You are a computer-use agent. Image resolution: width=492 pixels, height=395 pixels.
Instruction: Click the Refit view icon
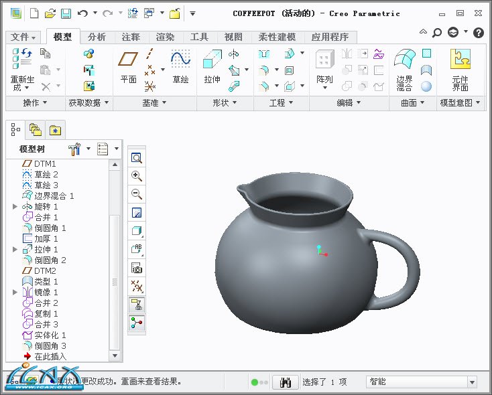(137, 158)
